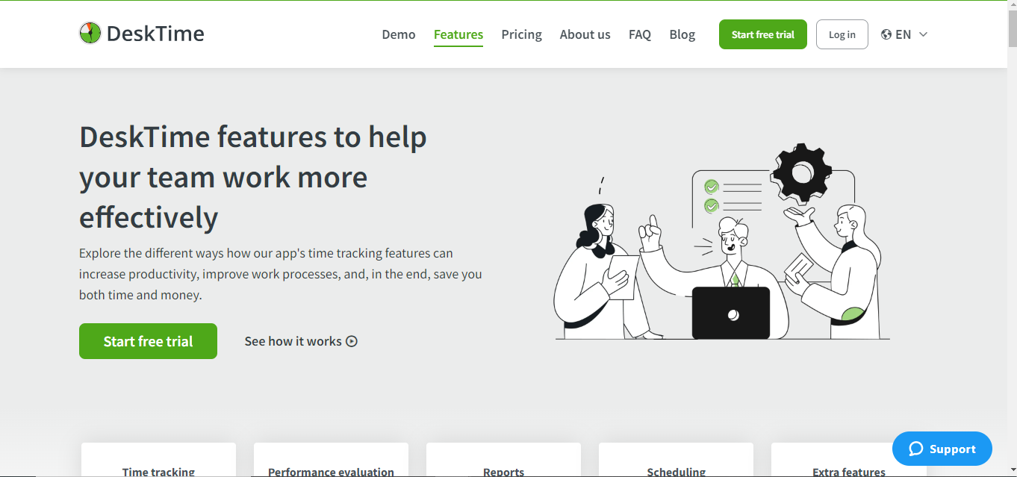The image size is (1017, 477).
Task: Click the globe language icon
Action: click(886, 34)
